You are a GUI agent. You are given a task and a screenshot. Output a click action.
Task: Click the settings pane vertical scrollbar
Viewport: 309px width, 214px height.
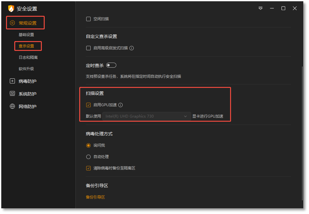point(302,134)
